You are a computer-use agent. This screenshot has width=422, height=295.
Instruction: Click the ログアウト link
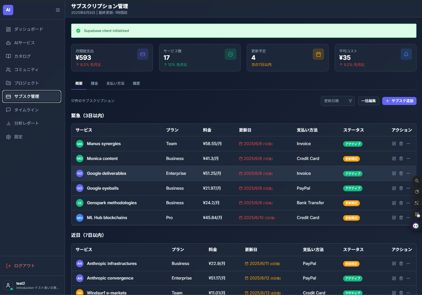[24, 266]
